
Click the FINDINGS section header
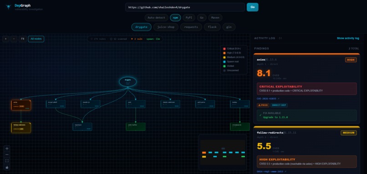point(261,49)
